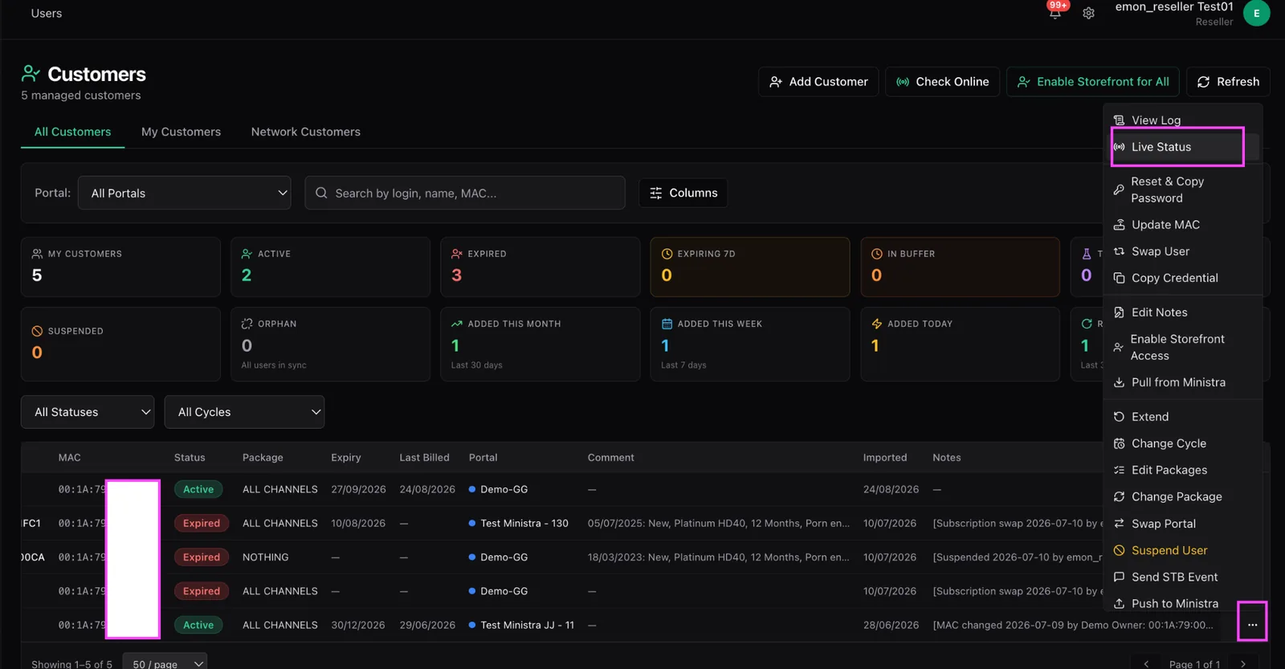Screen dimensions: 1285x669
Task: Go to the next page arrow
Action: 1243,663
